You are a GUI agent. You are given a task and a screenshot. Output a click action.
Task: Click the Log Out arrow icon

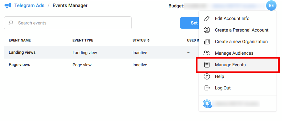coord(207,88)
